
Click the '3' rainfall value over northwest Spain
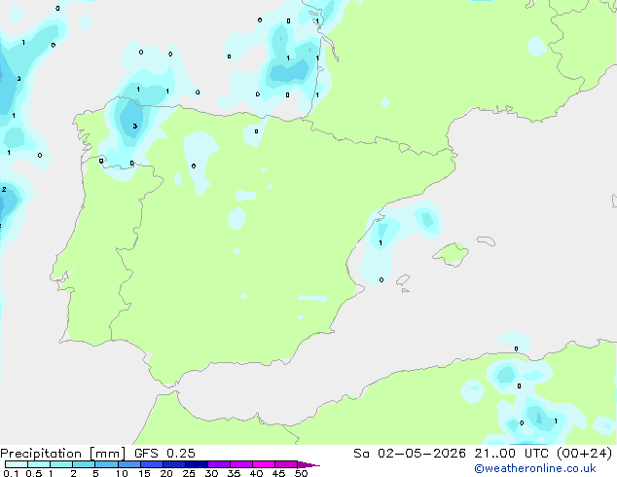click(135, 126)
